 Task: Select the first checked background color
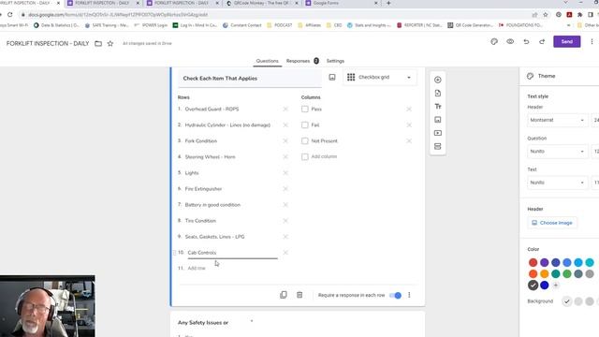click(x=567, y=301)
